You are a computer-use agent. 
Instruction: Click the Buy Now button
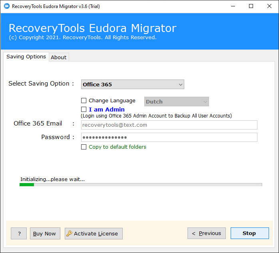(45, 233)
